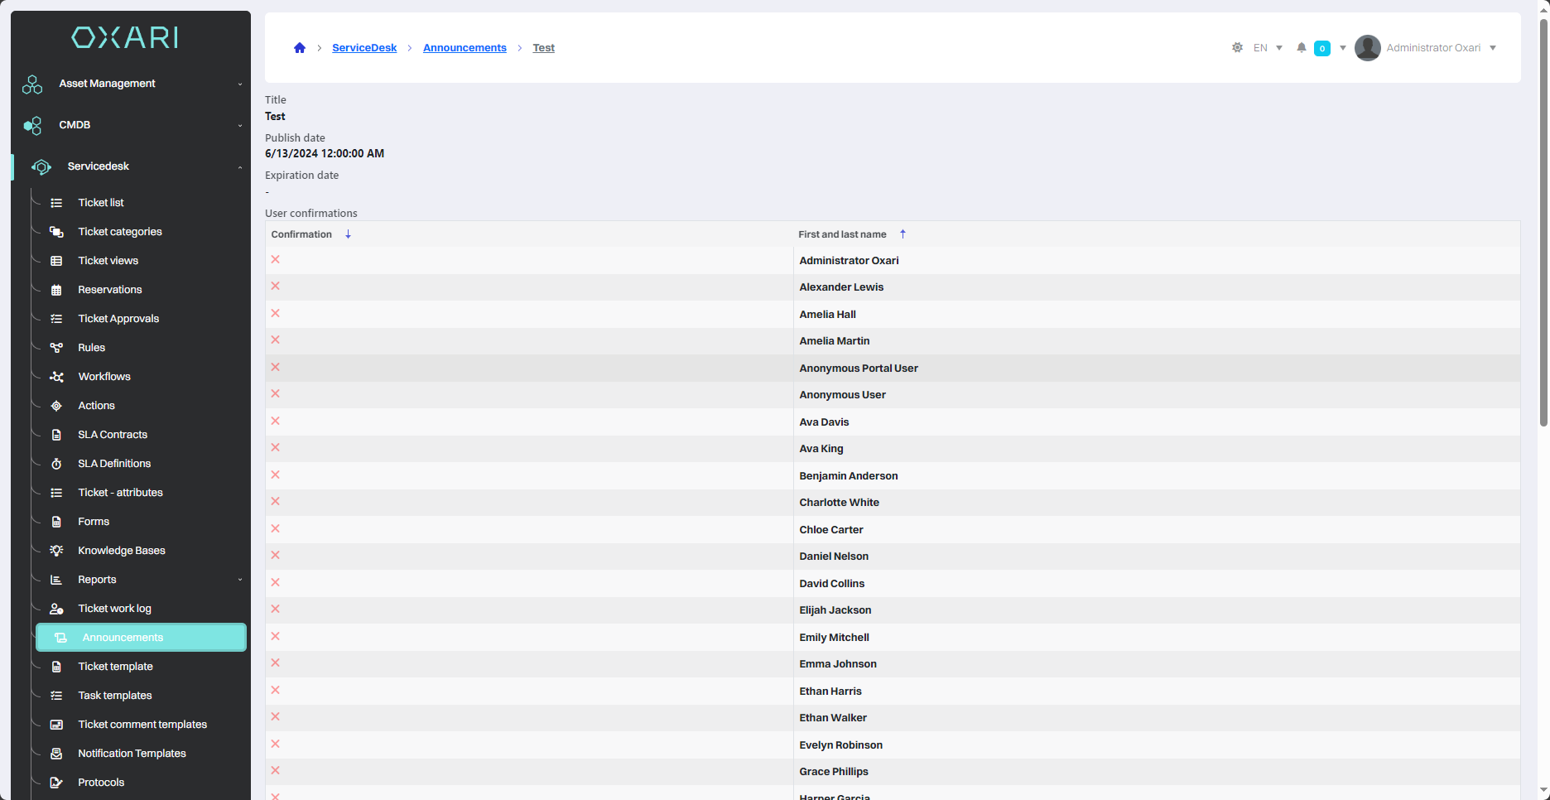
Task: Go to the Announcements breadcrumb link
Action: point(465,48)
